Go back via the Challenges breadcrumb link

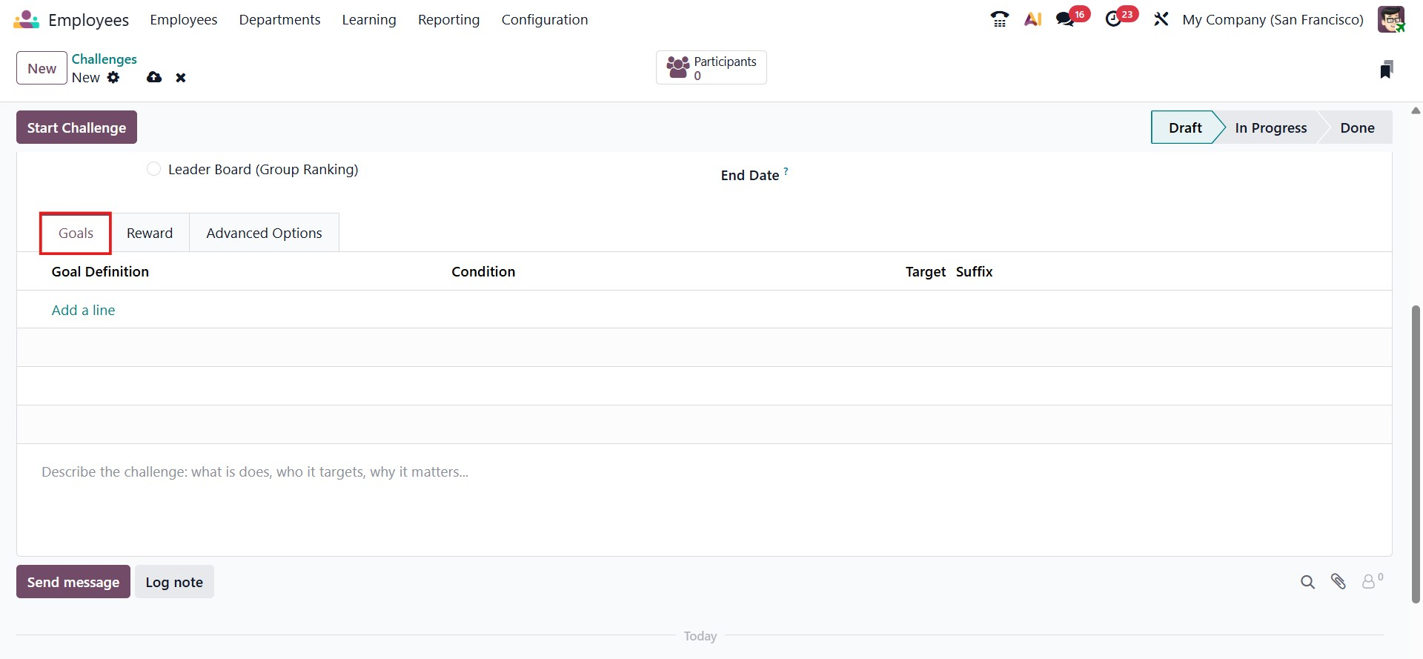tap(105, 59)
